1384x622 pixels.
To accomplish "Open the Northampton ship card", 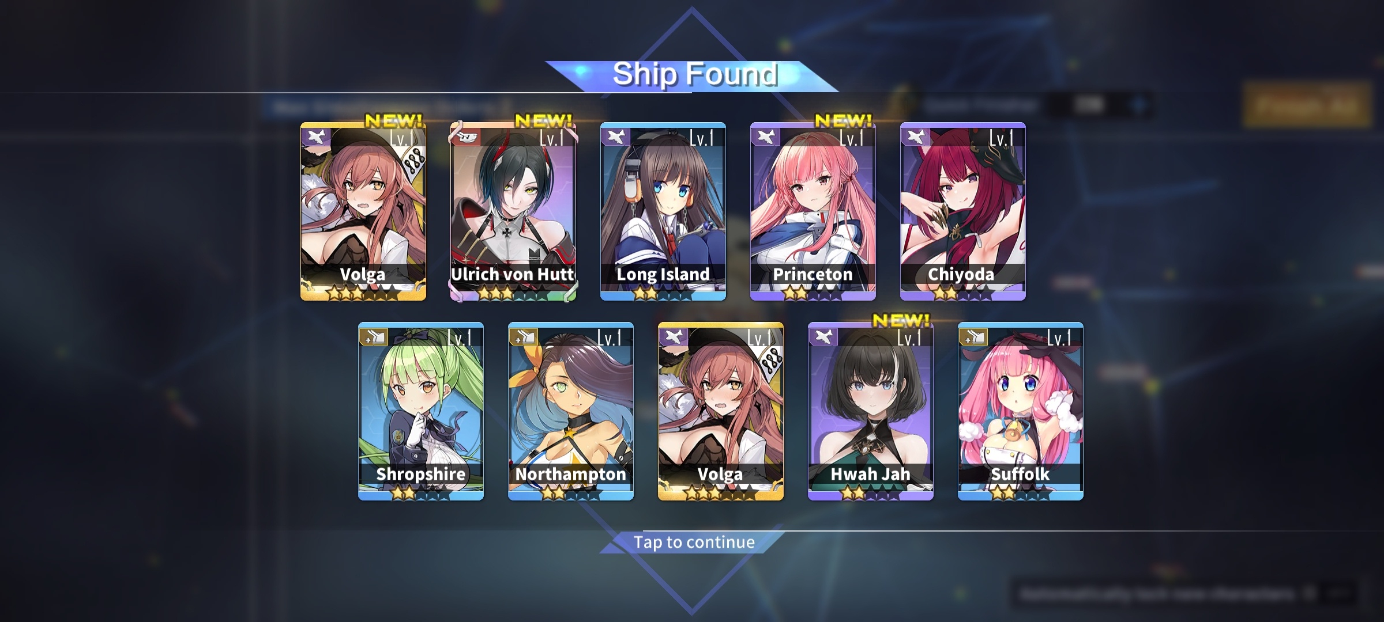I will pyautogui.click(x=571, y=411).
